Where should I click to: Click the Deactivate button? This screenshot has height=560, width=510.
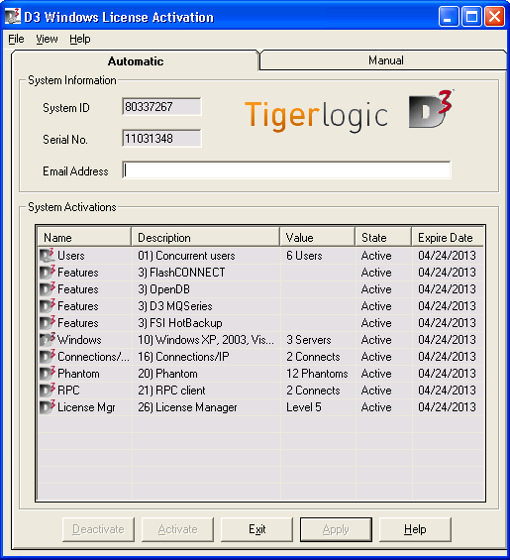pos(98,529)
